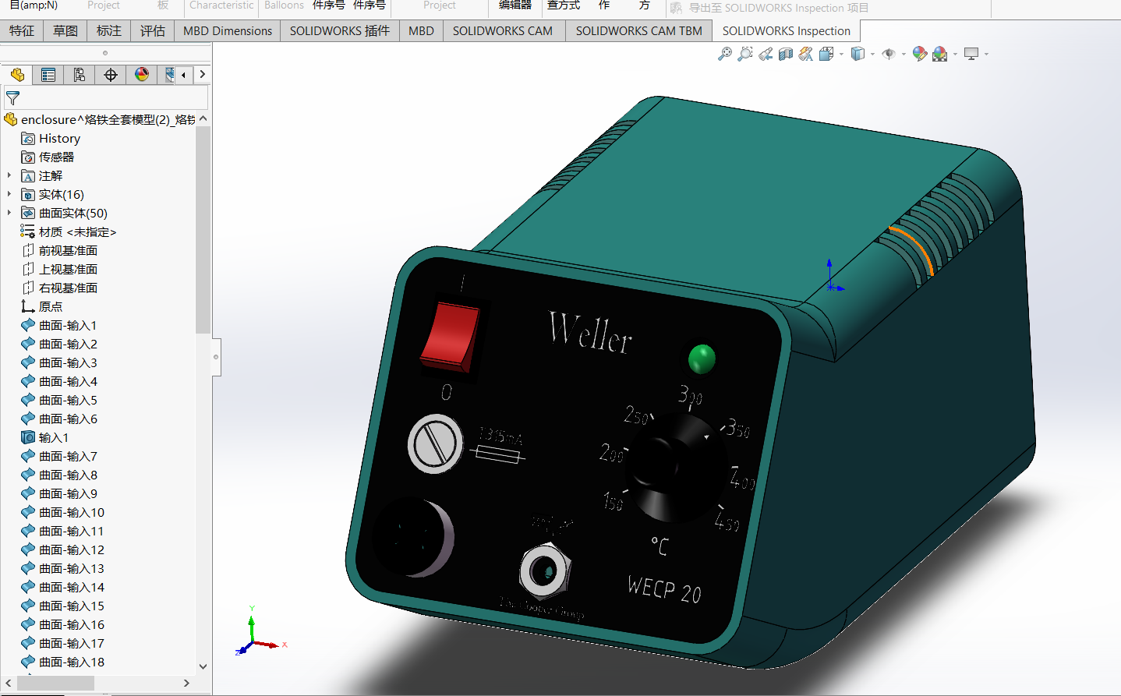Switch to SOLIDWORKS CAM TBM tab
This screenshot has height=696, width=1121.
(639, 31)
